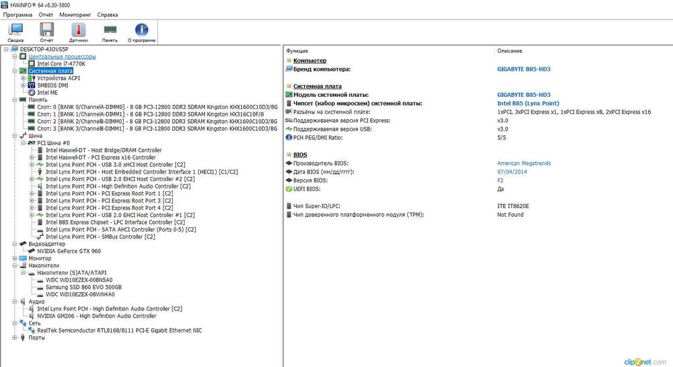
Task: Select memory Слот: 3 BANK 3 row
Action: tap(157, 129)
